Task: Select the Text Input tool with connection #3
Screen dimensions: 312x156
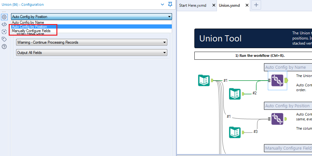Action: click(x=235, y=132)
